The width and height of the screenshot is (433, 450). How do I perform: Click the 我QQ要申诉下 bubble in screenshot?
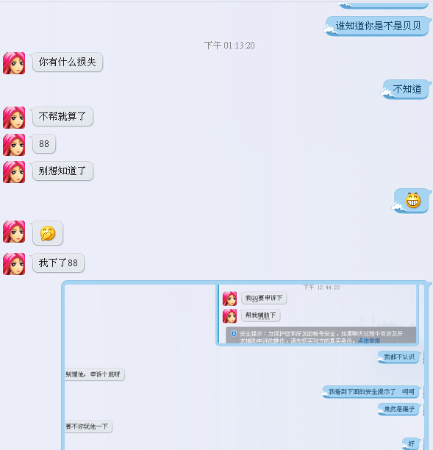(x=264, y=298)
